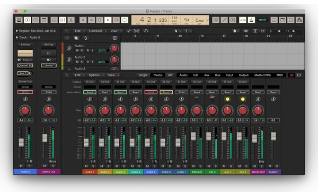Expand the Region 60s Shuffle disclosure triangle
The height and width of the screenshot is (192, 318).
tap(17, 31)
